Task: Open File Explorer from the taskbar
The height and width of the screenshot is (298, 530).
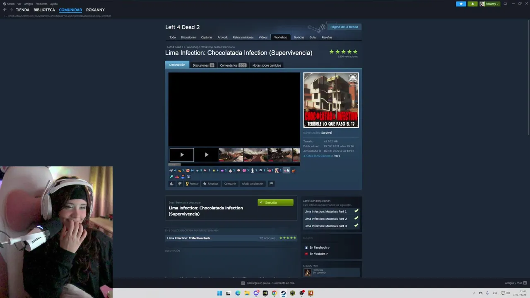Action: (247, 293)
